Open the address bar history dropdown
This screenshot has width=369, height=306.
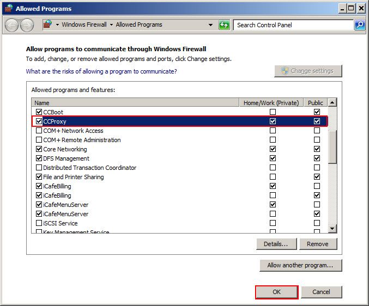210,25
